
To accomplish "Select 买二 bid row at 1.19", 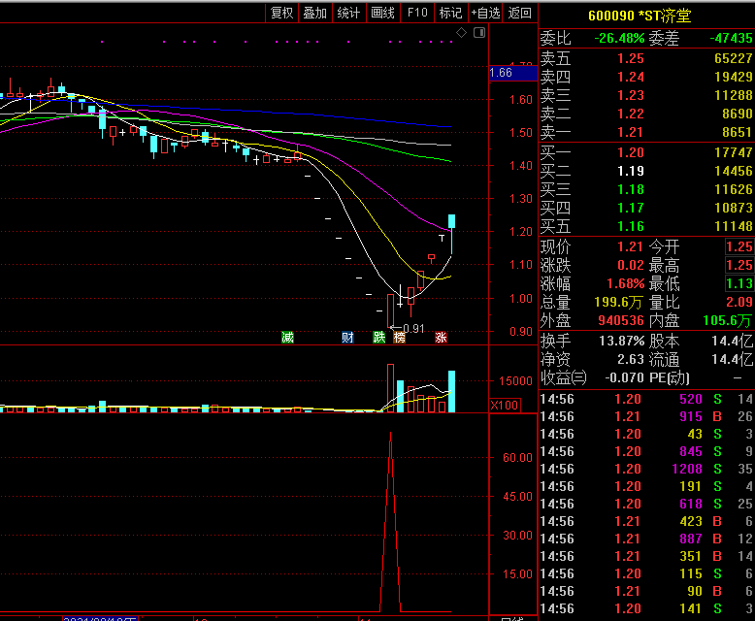I will 646,171.
